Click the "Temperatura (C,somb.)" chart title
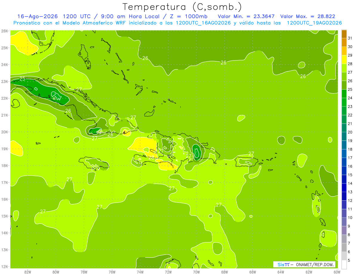The height and width of the screenshot is (276, 358). (x=182, y=7)
